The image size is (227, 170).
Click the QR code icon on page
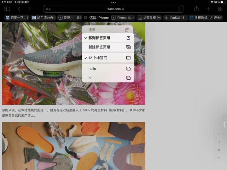tap(219, 150)
